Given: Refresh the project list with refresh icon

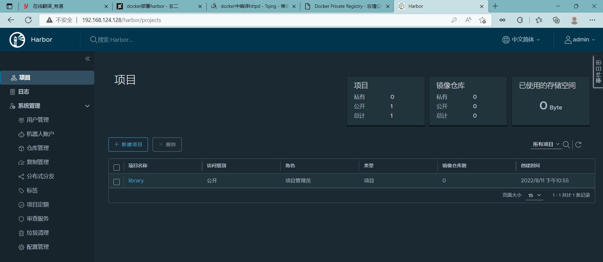Looking at the screenshot, I should [x=578, y=145].
